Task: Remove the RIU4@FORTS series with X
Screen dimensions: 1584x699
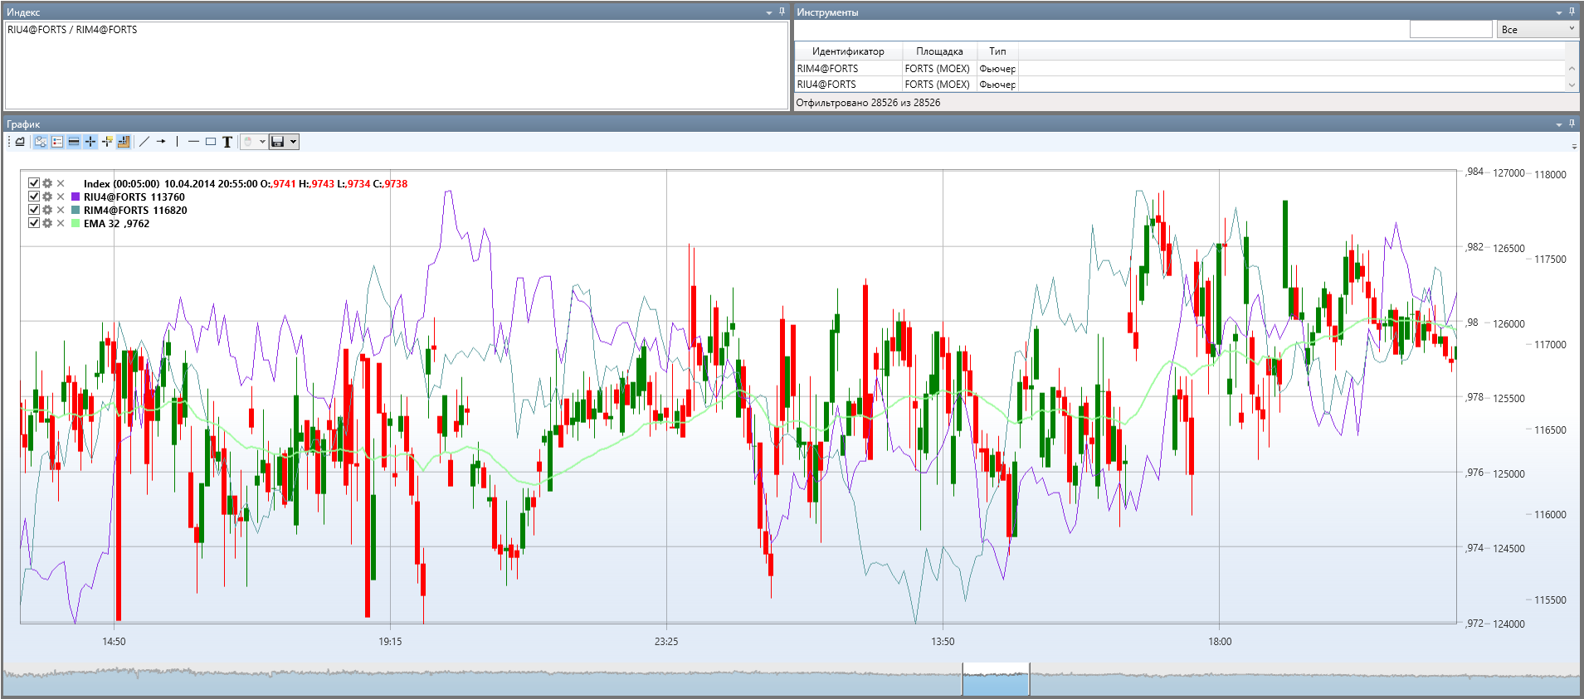Action: [x=61, y=197]
